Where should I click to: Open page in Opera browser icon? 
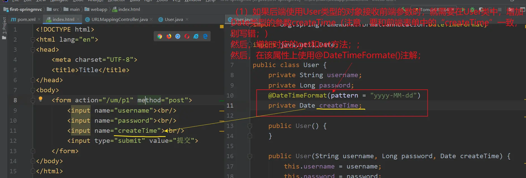(x=187, y=36)
